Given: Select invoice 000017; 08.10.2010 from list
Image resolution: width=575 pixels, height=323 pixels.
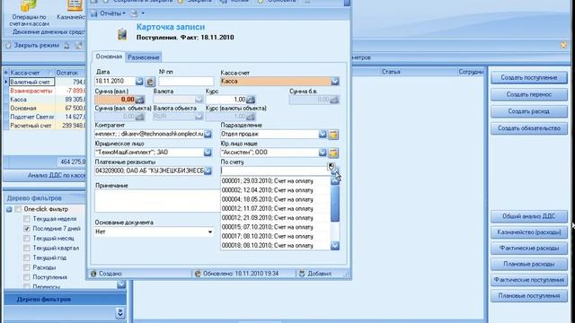Looking at the screenshot, I should pyautogui.click(x=276, y=236).
